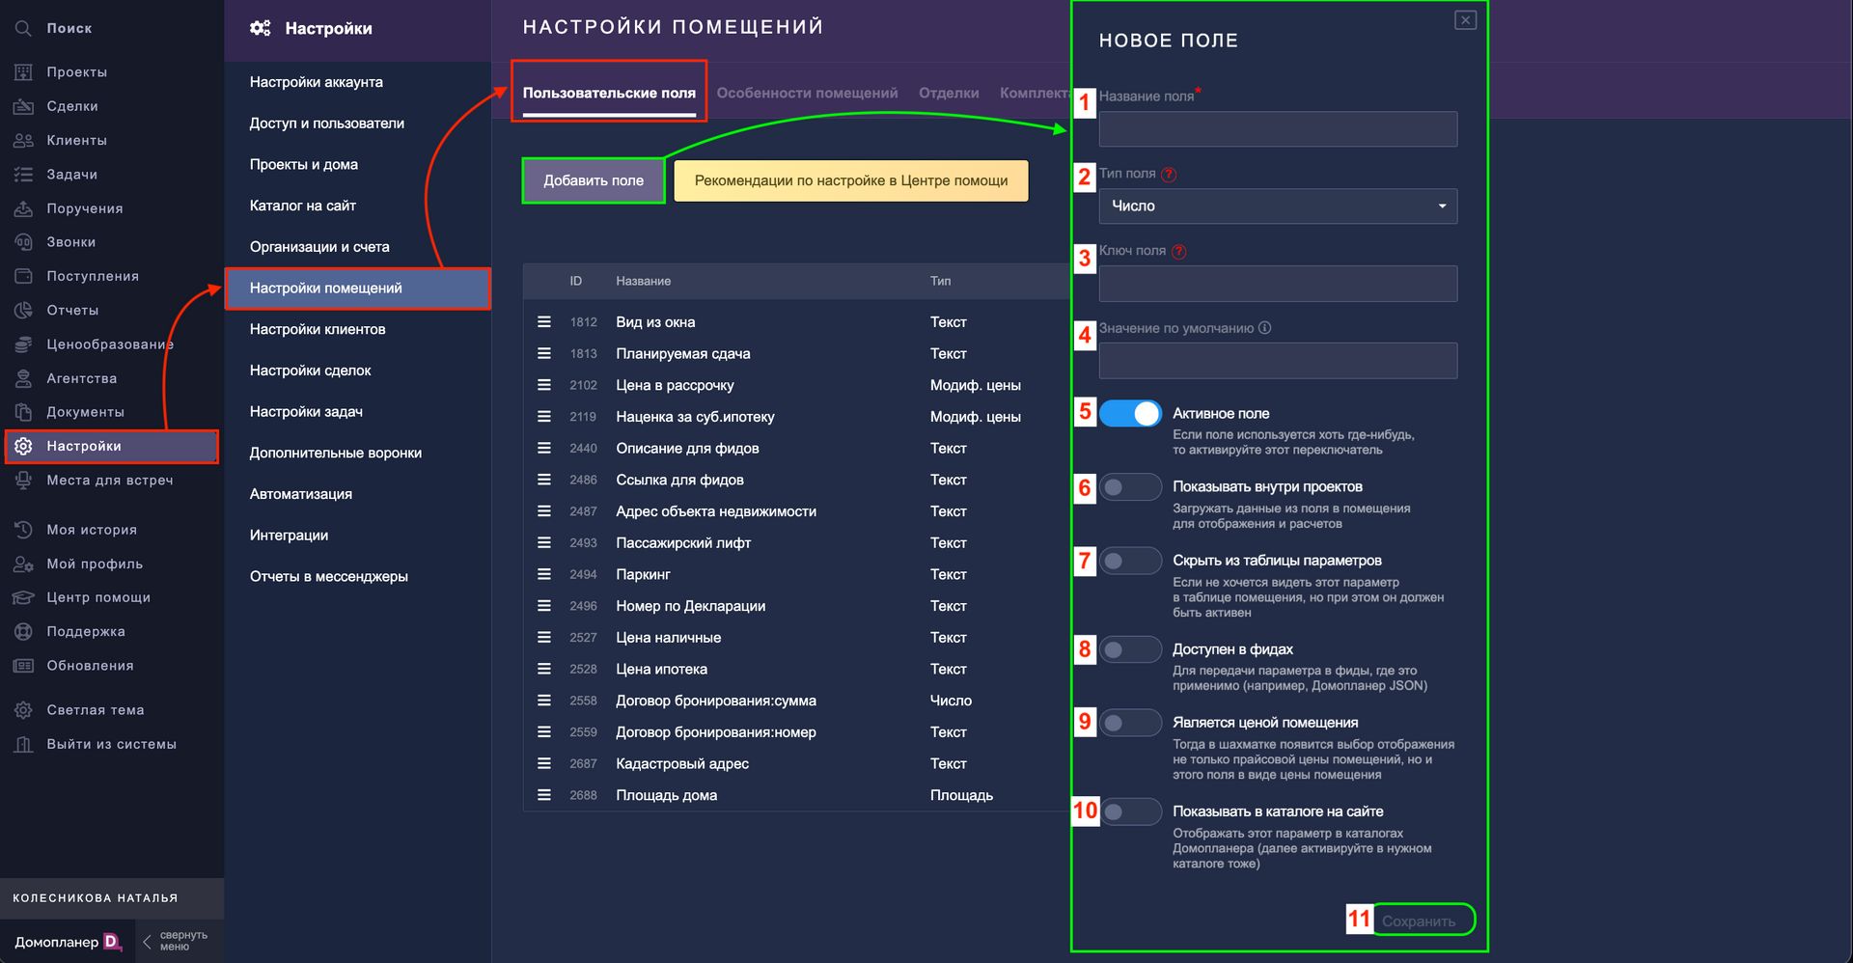The image size is (1853, 963).
Task: Close the Новое поле panel
Action: (x=1464, y=20)
